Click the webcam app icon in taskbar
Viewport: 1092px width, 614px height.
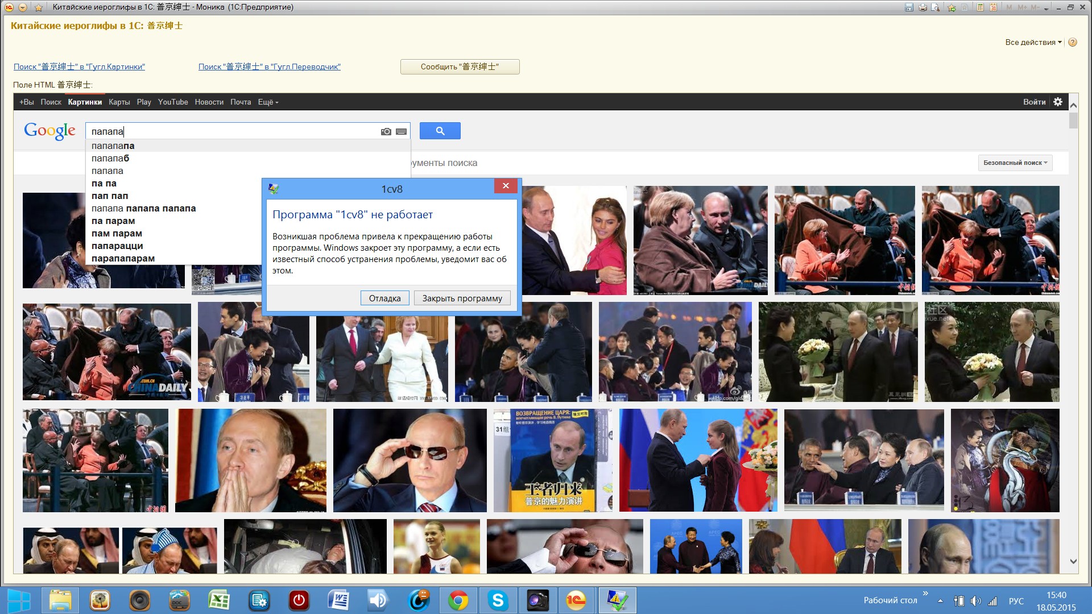pos(537,600)
